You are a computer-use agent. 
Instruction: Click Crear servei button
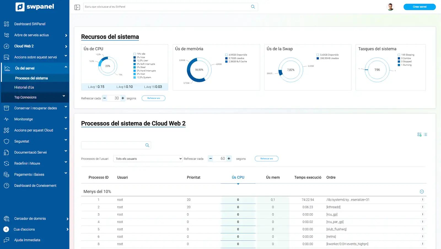pos(420,7)
